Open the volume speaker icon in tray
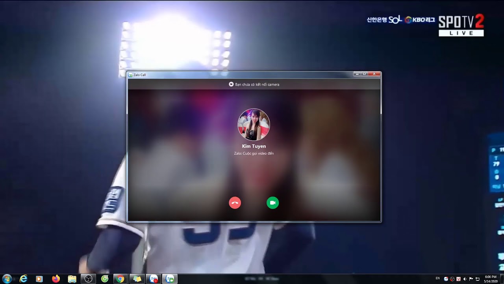Image resolution: width=504 pixels, height=284 pixels. [x=465, y=279]
